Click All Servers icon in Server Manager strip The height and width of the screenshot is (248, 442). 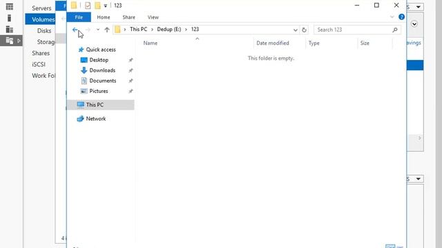point(10,29)
